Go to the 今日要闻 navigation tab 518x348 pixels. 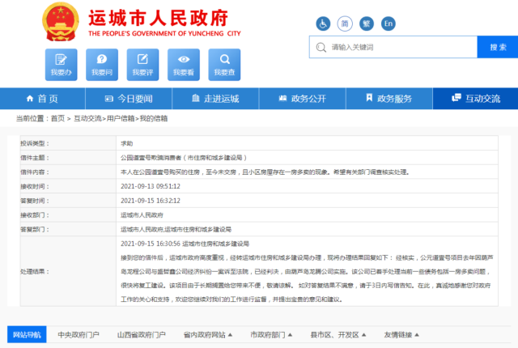click(129, 99)
